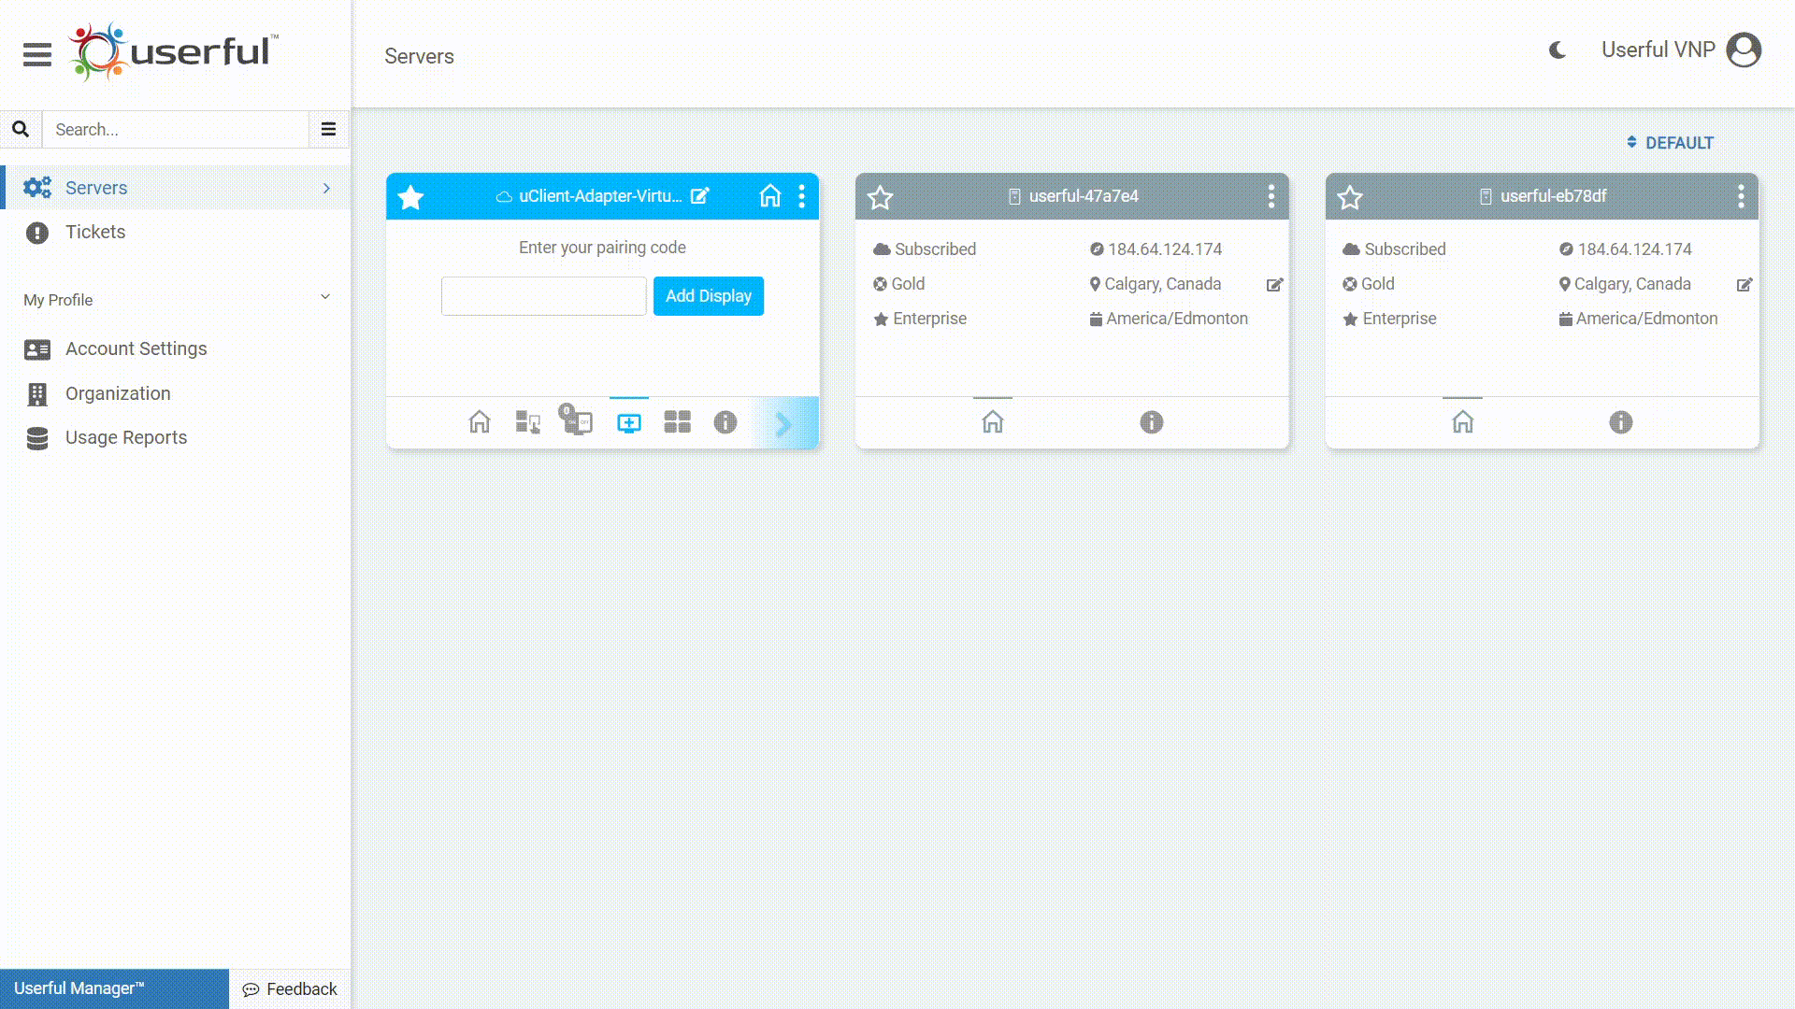The width and height of the screenshot is (1795, 1009).
Task: Click the Userful VNP account name
Action: pos(1658,50)
